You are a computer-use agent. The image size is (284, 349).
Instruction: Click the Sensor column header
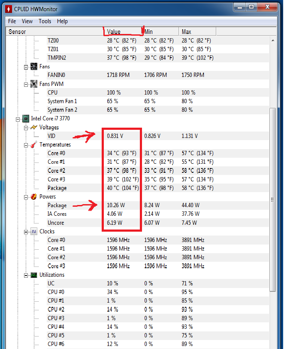(55, 32)
